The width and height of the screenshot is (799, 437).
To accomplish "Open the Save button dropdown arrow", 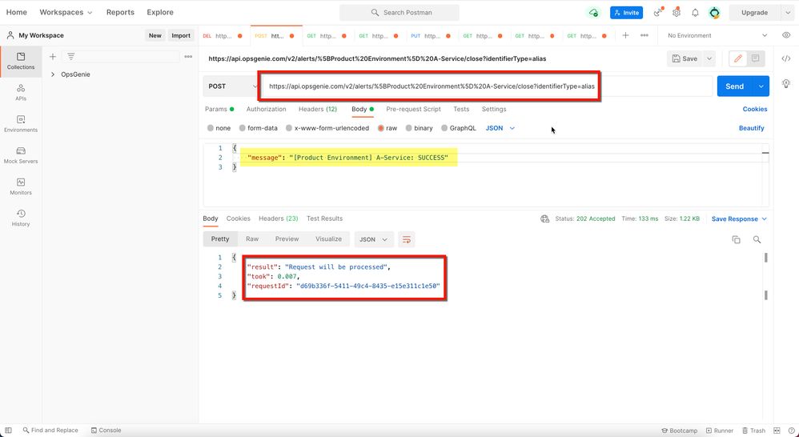I will pos(709,58).
